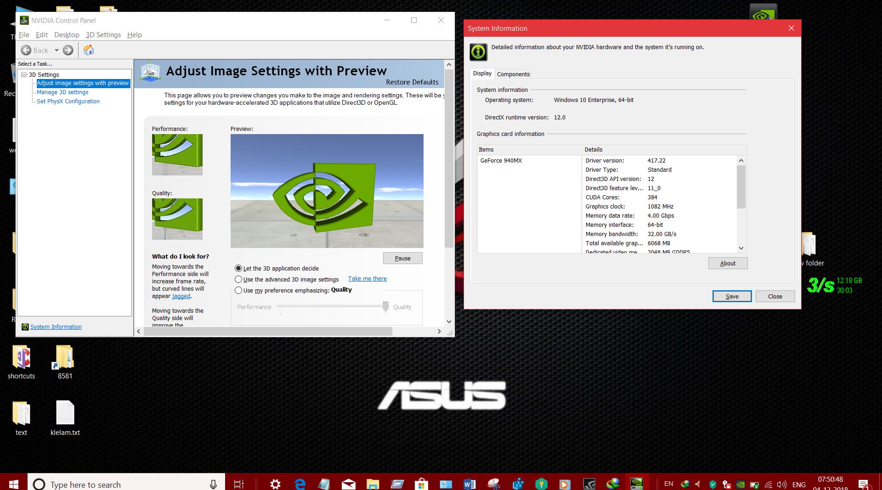Screen dimensions: 882x490
Task: Click the horizontal scrollbar right arrow
Action: pyautogui.click(x=439, y=331)
